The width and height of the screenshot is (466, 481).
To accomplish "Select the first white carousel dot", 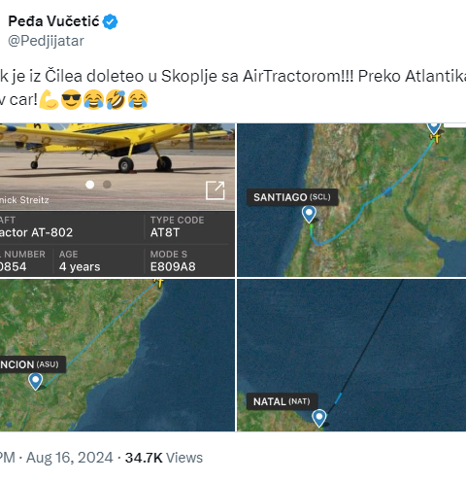I will (90, 185).
